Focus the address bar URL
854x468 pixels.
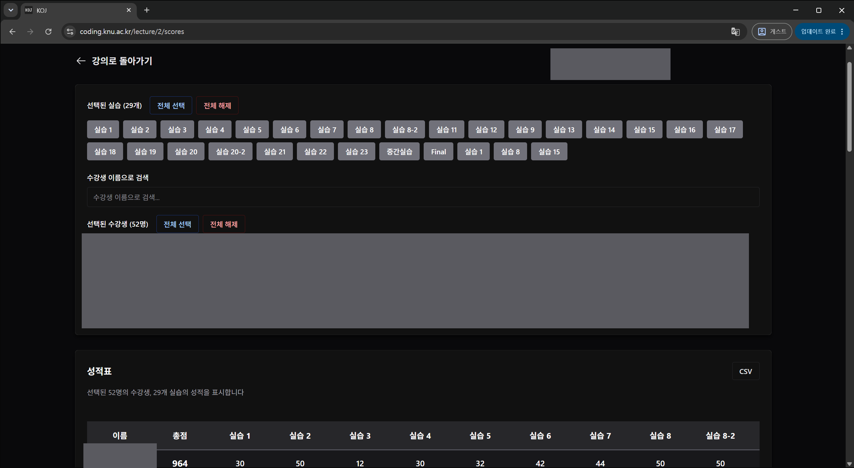pyautogui.click(x=132, y=32)
